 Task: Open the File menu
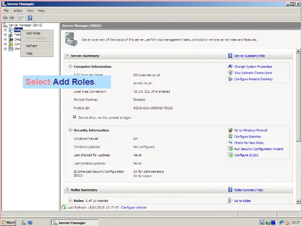click(6, 10)
